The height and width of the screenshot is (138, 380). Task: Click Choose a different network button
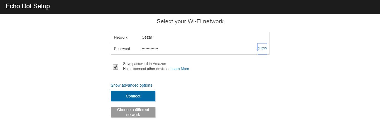133,112
